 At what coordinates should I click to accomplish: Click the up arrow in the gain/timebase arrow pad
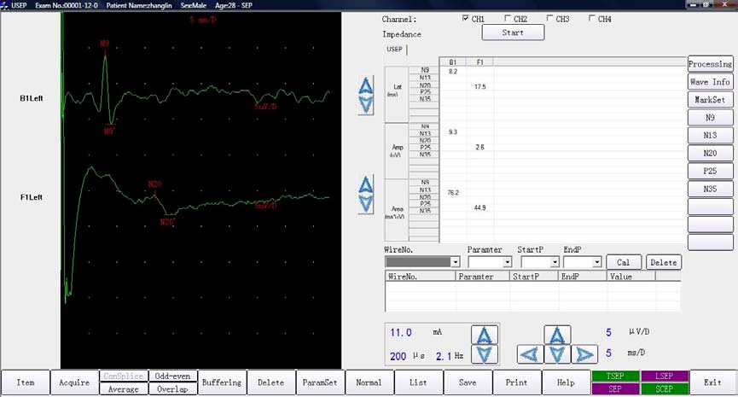point(557,335)
